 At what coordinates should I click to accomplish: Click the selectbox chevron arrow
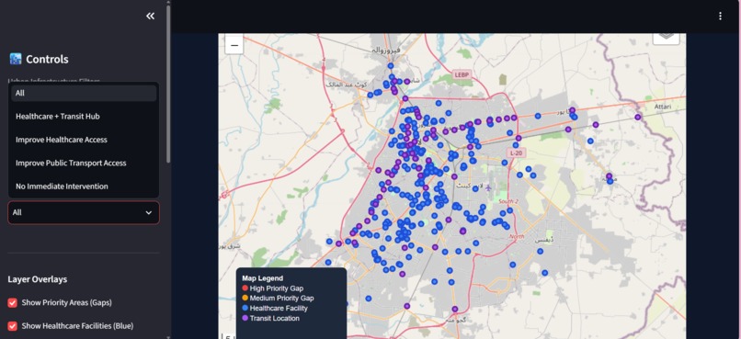(x=148, y=212)
